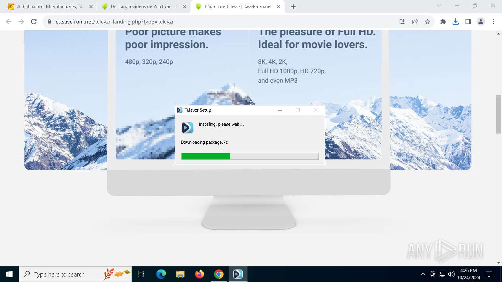Install app using the address bar icon

[x=402, y=22]
